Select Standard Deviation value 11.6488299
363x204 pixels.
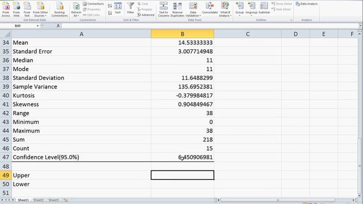pos(183,78)
